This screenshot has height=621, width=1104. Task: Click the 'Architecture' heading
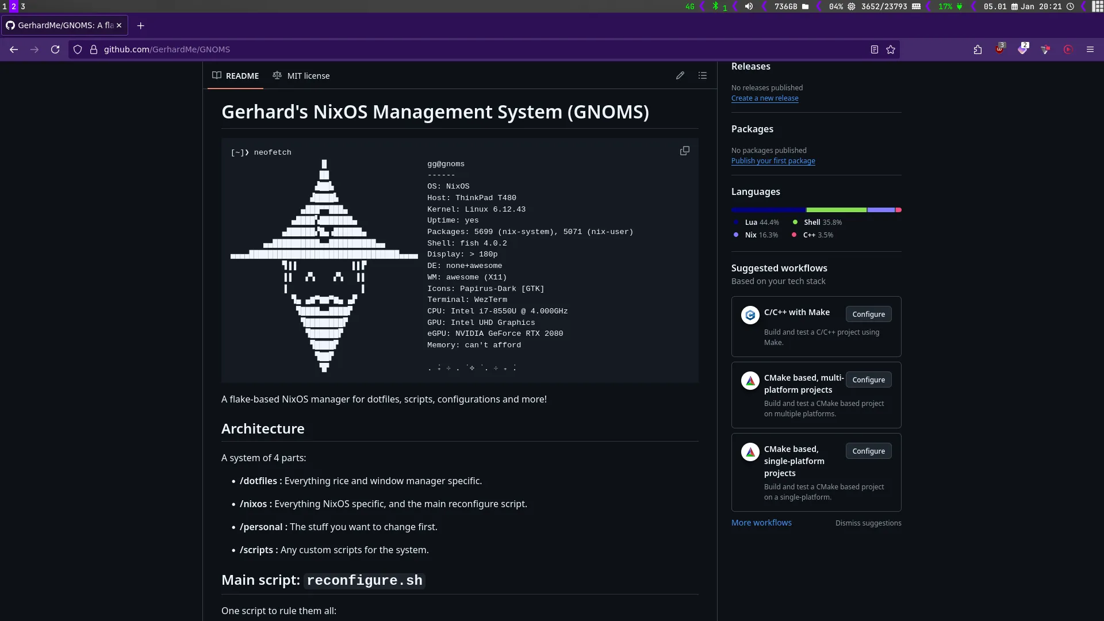(x=263, y=429)
